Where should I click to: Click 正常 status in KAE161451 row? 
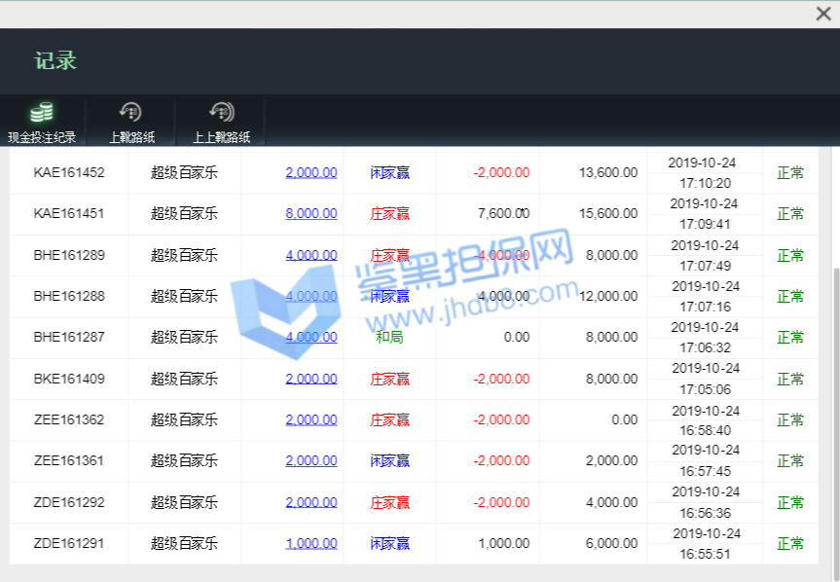click(790, 214)
